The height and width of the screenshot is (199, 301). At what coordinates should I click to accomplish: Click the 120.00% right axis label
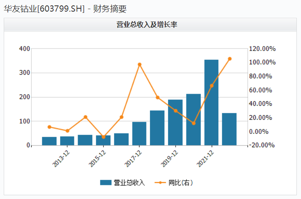pyautogui.click(x=262, y=49)
